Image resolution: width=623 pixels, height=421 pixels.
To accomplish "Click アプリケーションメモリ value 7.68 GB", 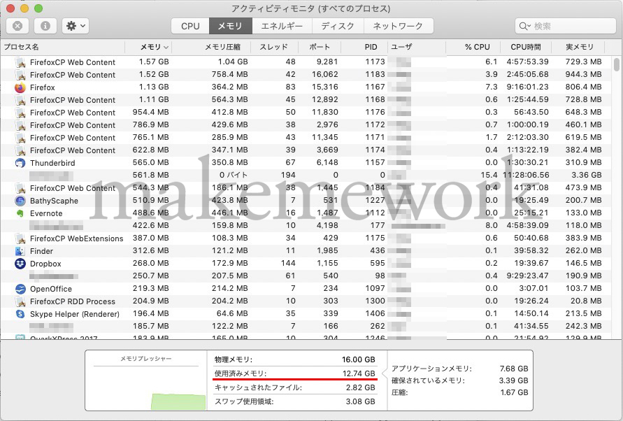I will point(514,369).
